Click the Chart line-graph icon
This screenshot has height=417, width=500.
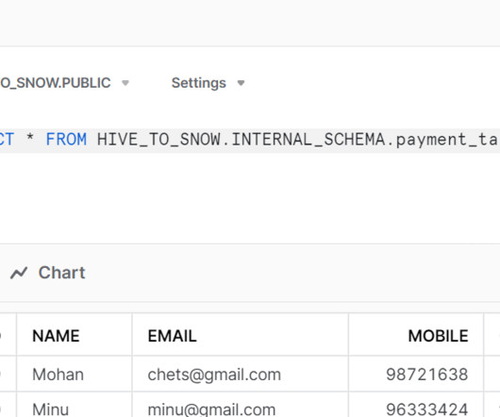click(19, 273)
